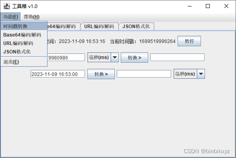Click the current timestamp 1699519996264
236x158 pixels.
pos(157,41)
